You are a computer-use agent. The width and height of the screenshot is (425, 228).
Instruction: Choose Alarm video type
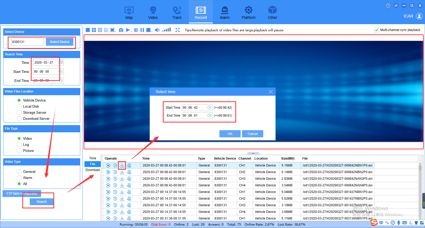pos(19,178)
